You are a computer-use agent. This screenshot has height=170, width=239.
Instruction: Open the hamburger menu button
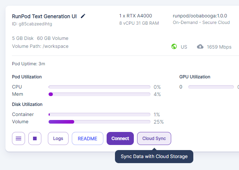[x=18, y=138]
